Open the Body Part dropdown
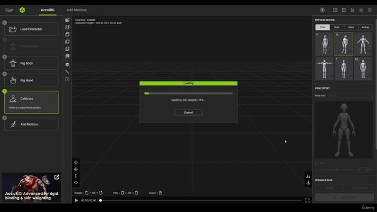Screen dimensions: 377x212 (x=350, y=95)
